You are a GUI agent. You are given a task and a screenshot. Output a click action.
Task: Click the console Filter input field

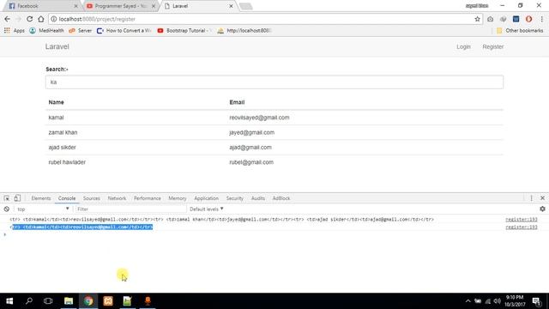[x=130, y=209]
